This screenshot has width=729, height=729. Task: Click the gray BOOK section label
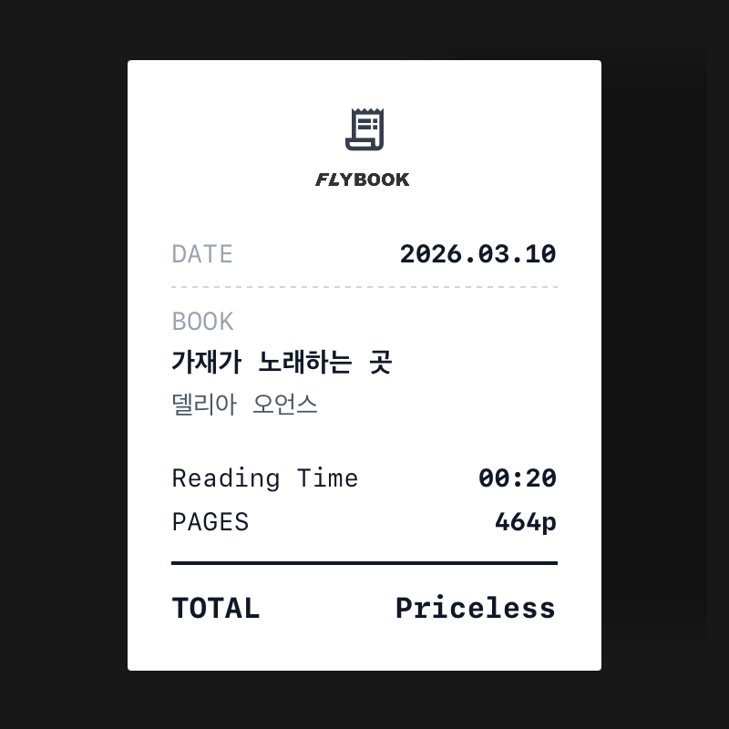(202, 322)
